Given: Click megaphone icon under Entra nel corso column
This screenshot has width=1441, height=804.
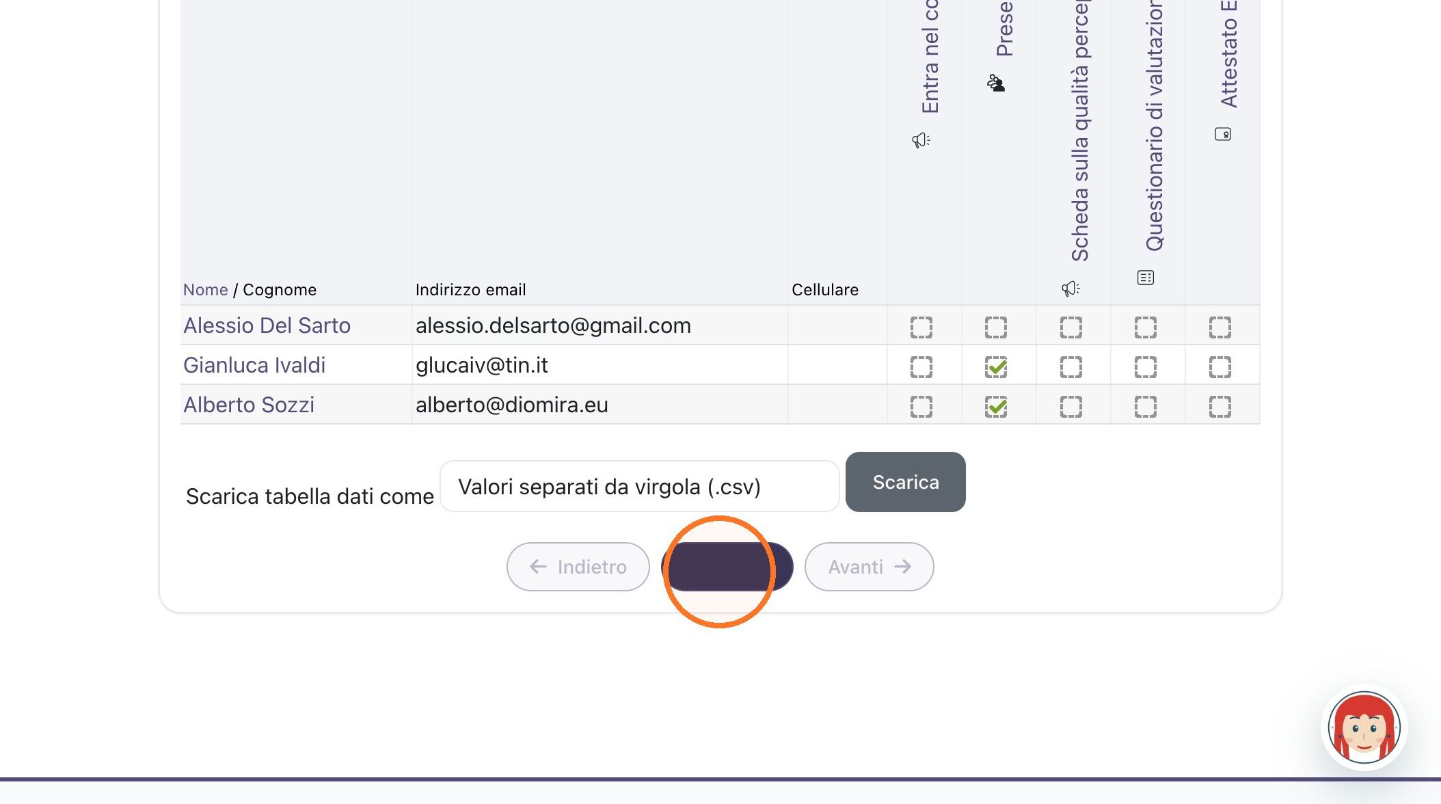Looking at the screenshot, I should pyautogui.click(x=921, y=140).
